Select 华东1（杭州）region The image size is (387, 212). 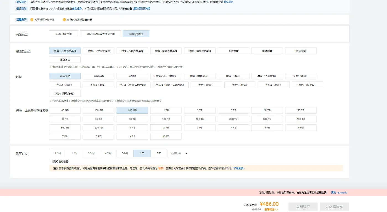[65, 85]
